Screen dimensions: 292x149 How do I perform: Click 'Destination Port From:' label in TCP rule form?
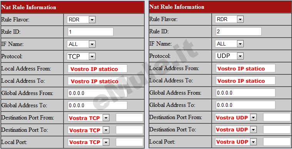click(28, 118)
